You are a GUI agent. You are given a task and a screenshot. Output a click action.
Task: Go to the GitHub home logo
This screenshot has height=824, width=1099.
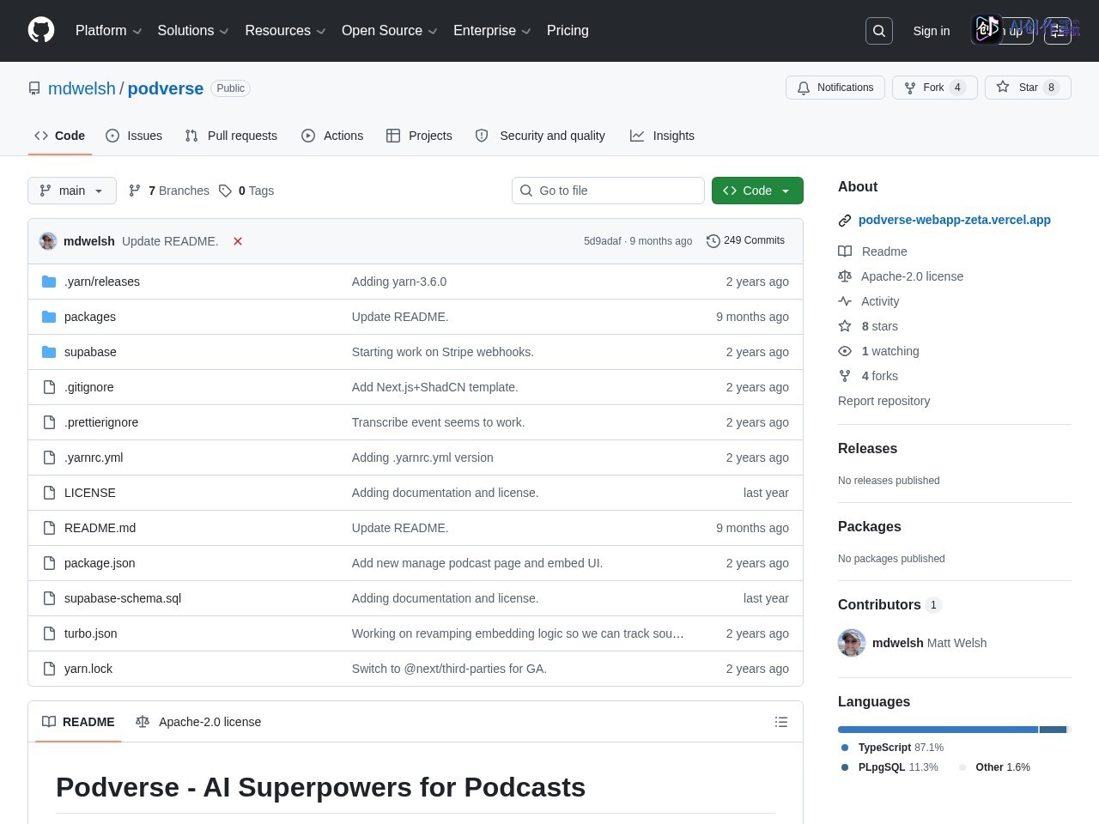[x=41, y=30]
